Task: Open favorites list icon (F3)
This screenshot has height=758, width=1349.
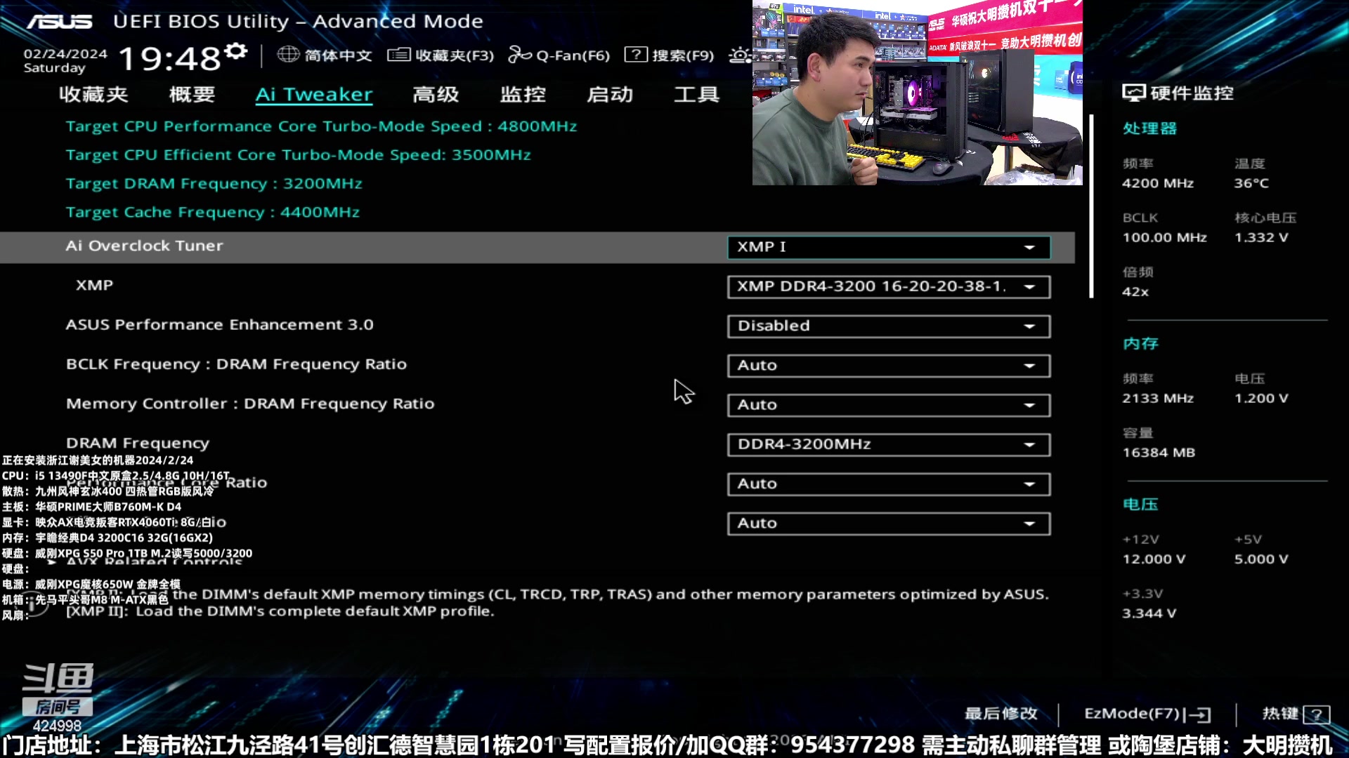Action: point(398,54)
